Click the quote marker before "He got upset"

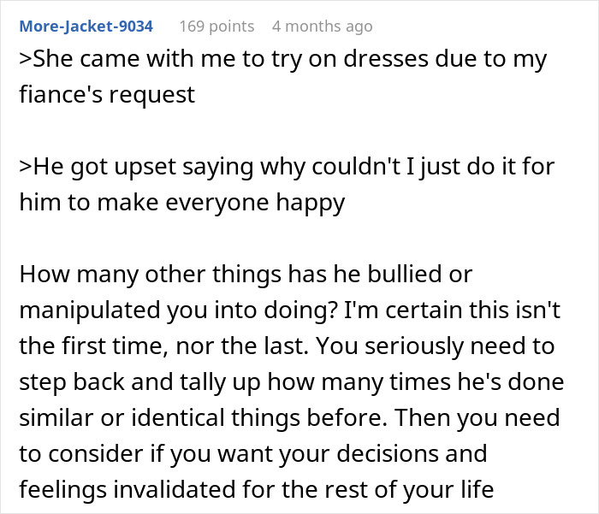[x=24, y=167]
